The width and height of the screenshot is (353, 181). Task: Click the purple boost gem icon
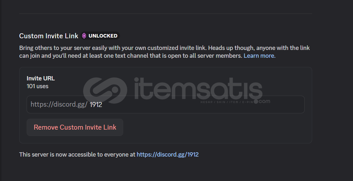pos(84,36)
